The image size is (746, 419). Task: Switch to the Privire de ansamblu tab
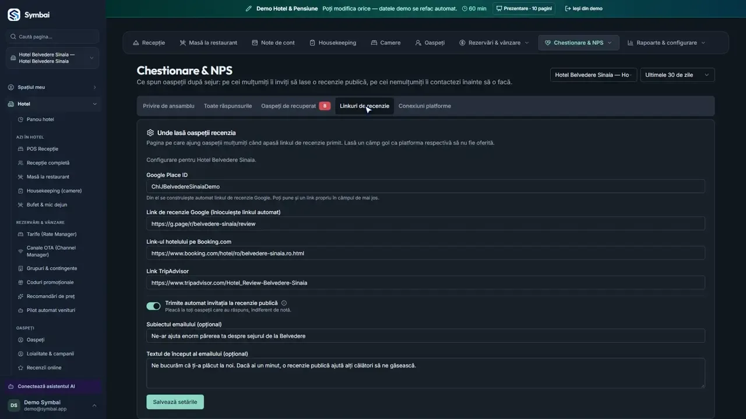point(168,106)
